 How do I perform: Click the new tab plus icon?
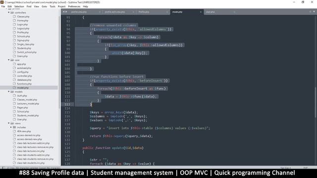point(310,12)
